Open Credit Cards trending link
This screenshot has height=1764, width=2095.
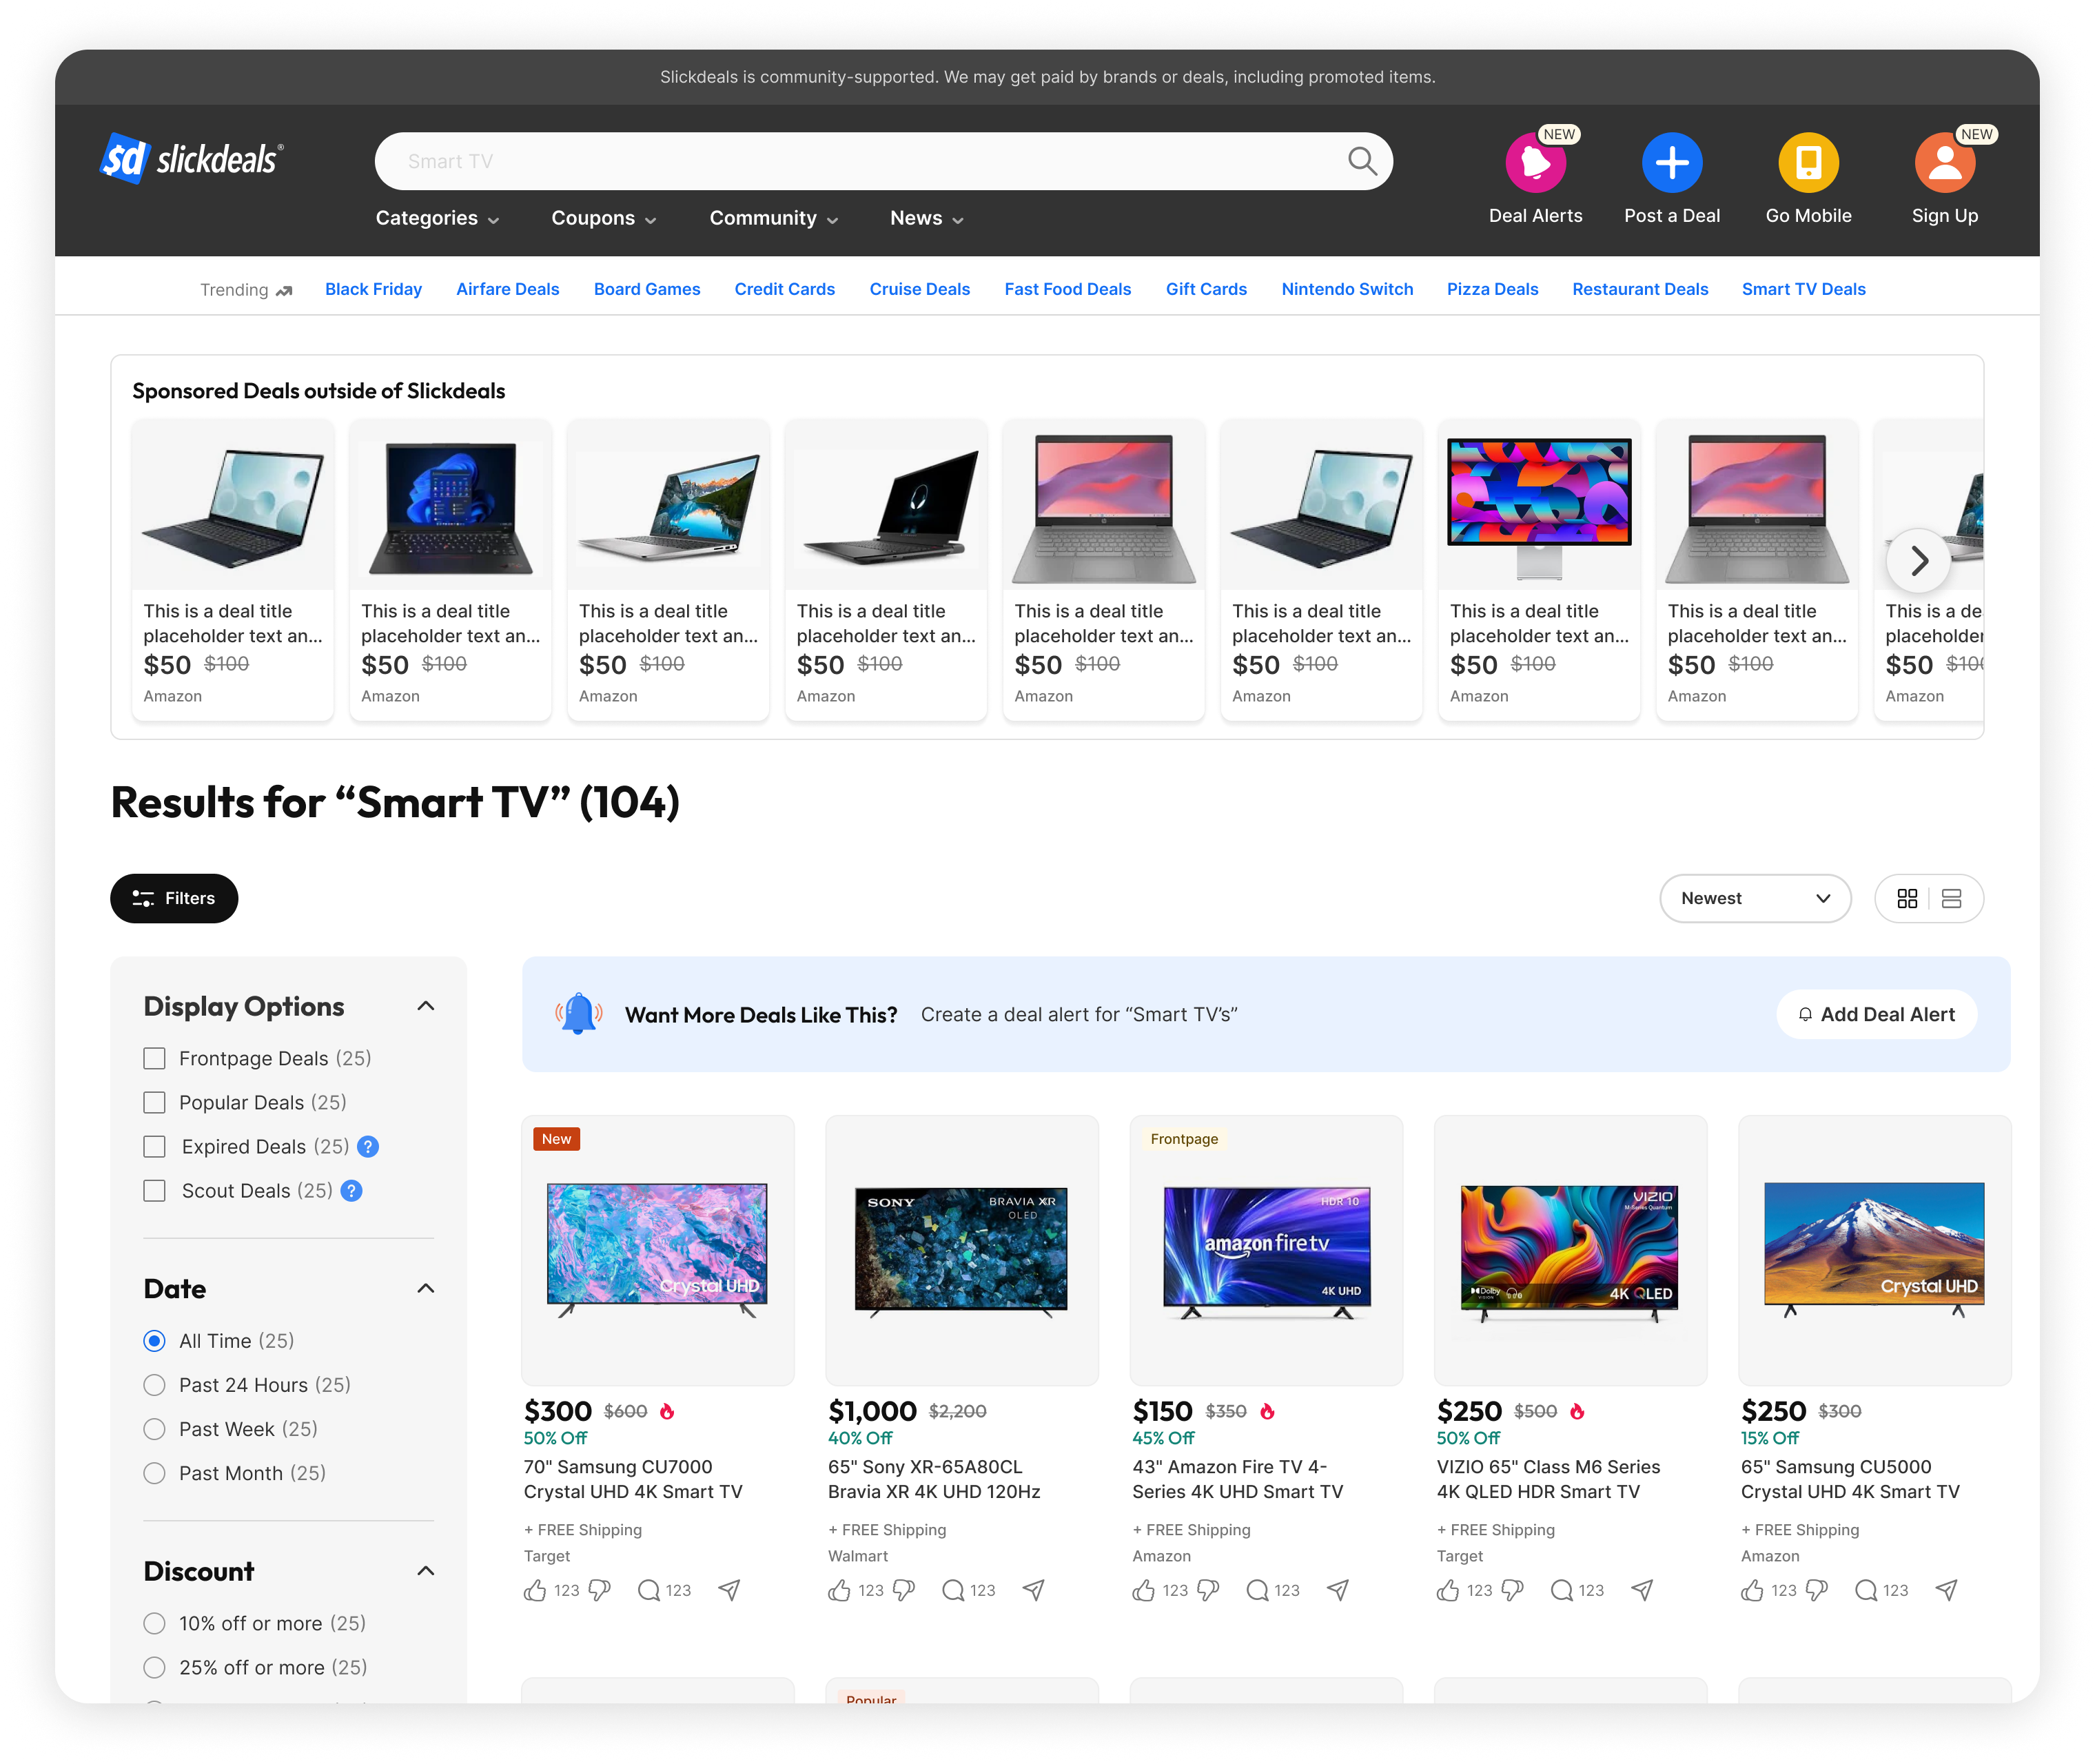click(784, 289)
